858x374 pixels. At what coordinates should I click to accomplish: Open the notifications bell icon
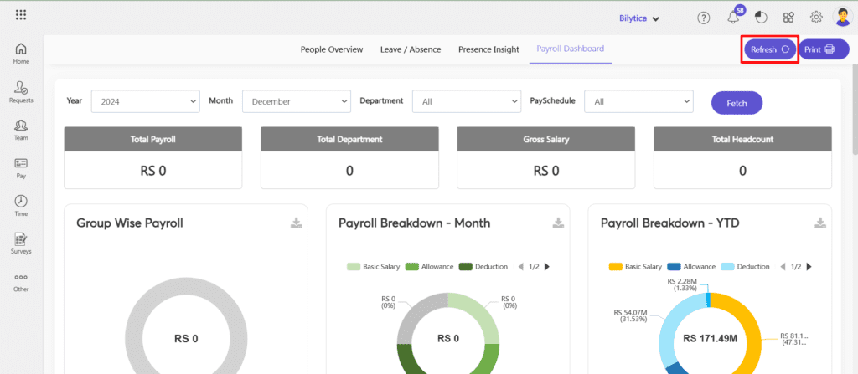pyautogui.click(x=732, y=18)
